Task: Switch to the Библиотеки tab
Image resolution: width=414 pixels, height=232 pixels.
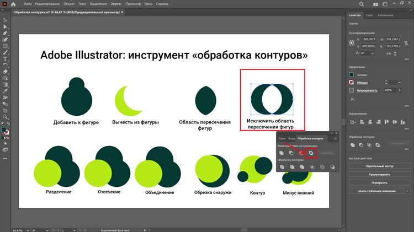Action: pos(385,15)
